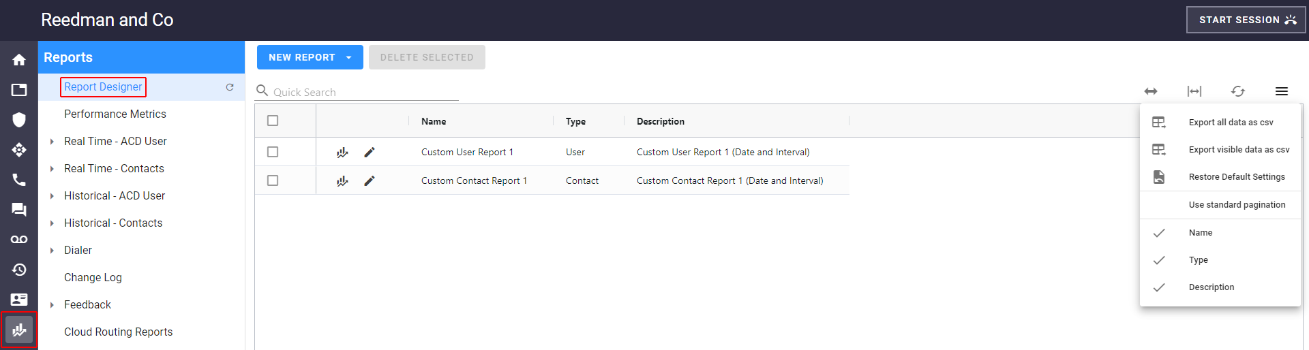Toggle Name column visibility checkmark
Image resolution: width=1309 pixels, height=350 pixels.
1159,233
